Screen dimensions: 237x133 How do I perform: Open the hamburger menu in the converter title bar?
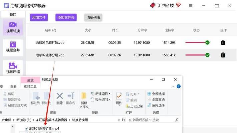[x=191, y=6]
